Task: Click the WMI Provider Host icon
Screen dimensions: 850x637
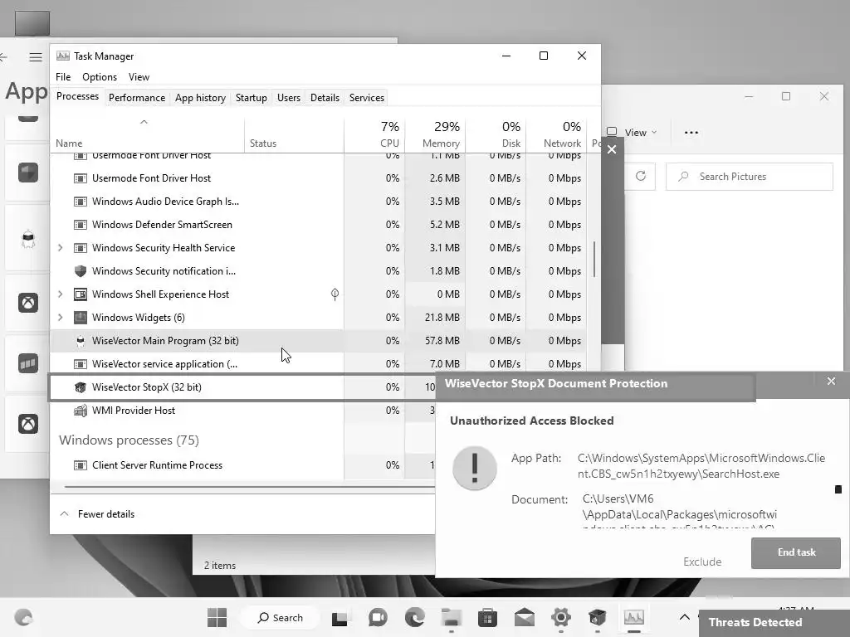Action: pos(81,411)
